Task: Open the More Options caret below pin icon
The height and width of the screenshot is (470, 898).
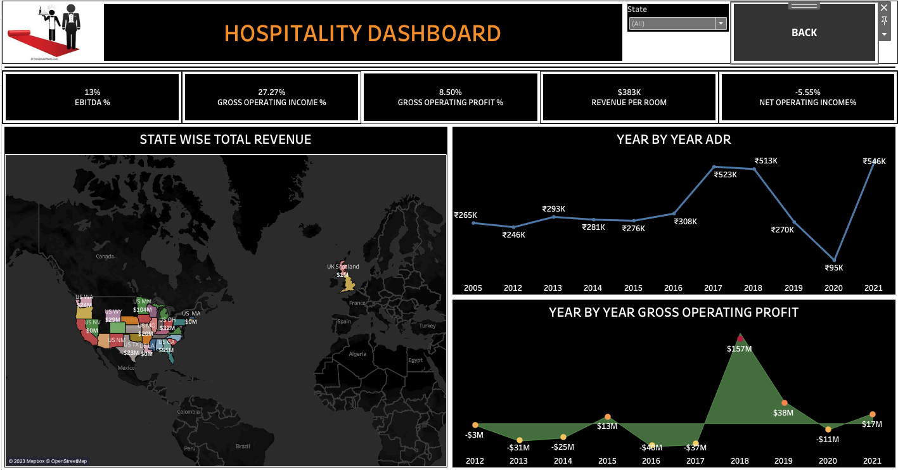Action: (884, 34)
